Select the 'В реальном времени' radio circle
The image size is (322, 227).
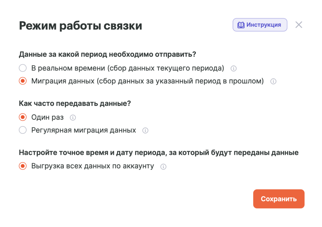(x=23, y=68)
